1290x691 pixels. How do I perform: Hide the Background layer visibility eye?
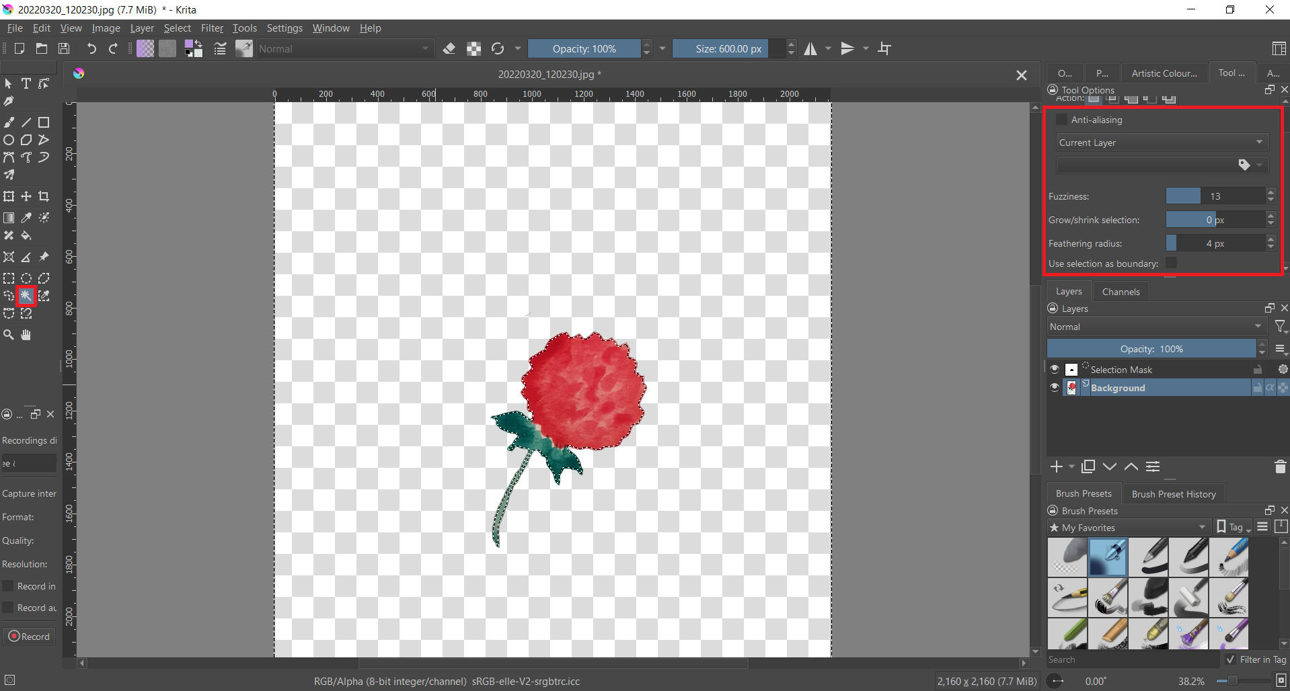[x=1055, y=388]
